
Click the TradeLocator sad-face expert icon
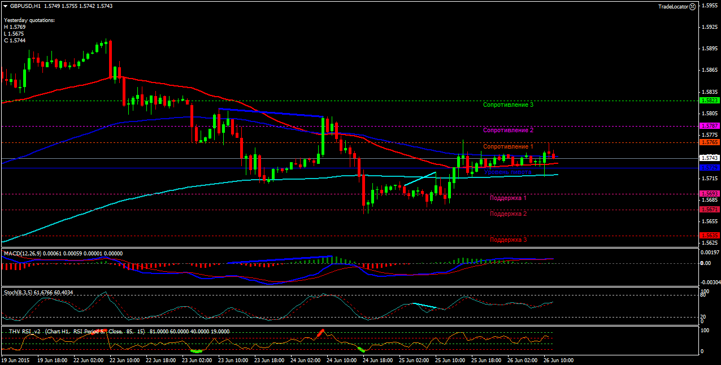(693, 6)
